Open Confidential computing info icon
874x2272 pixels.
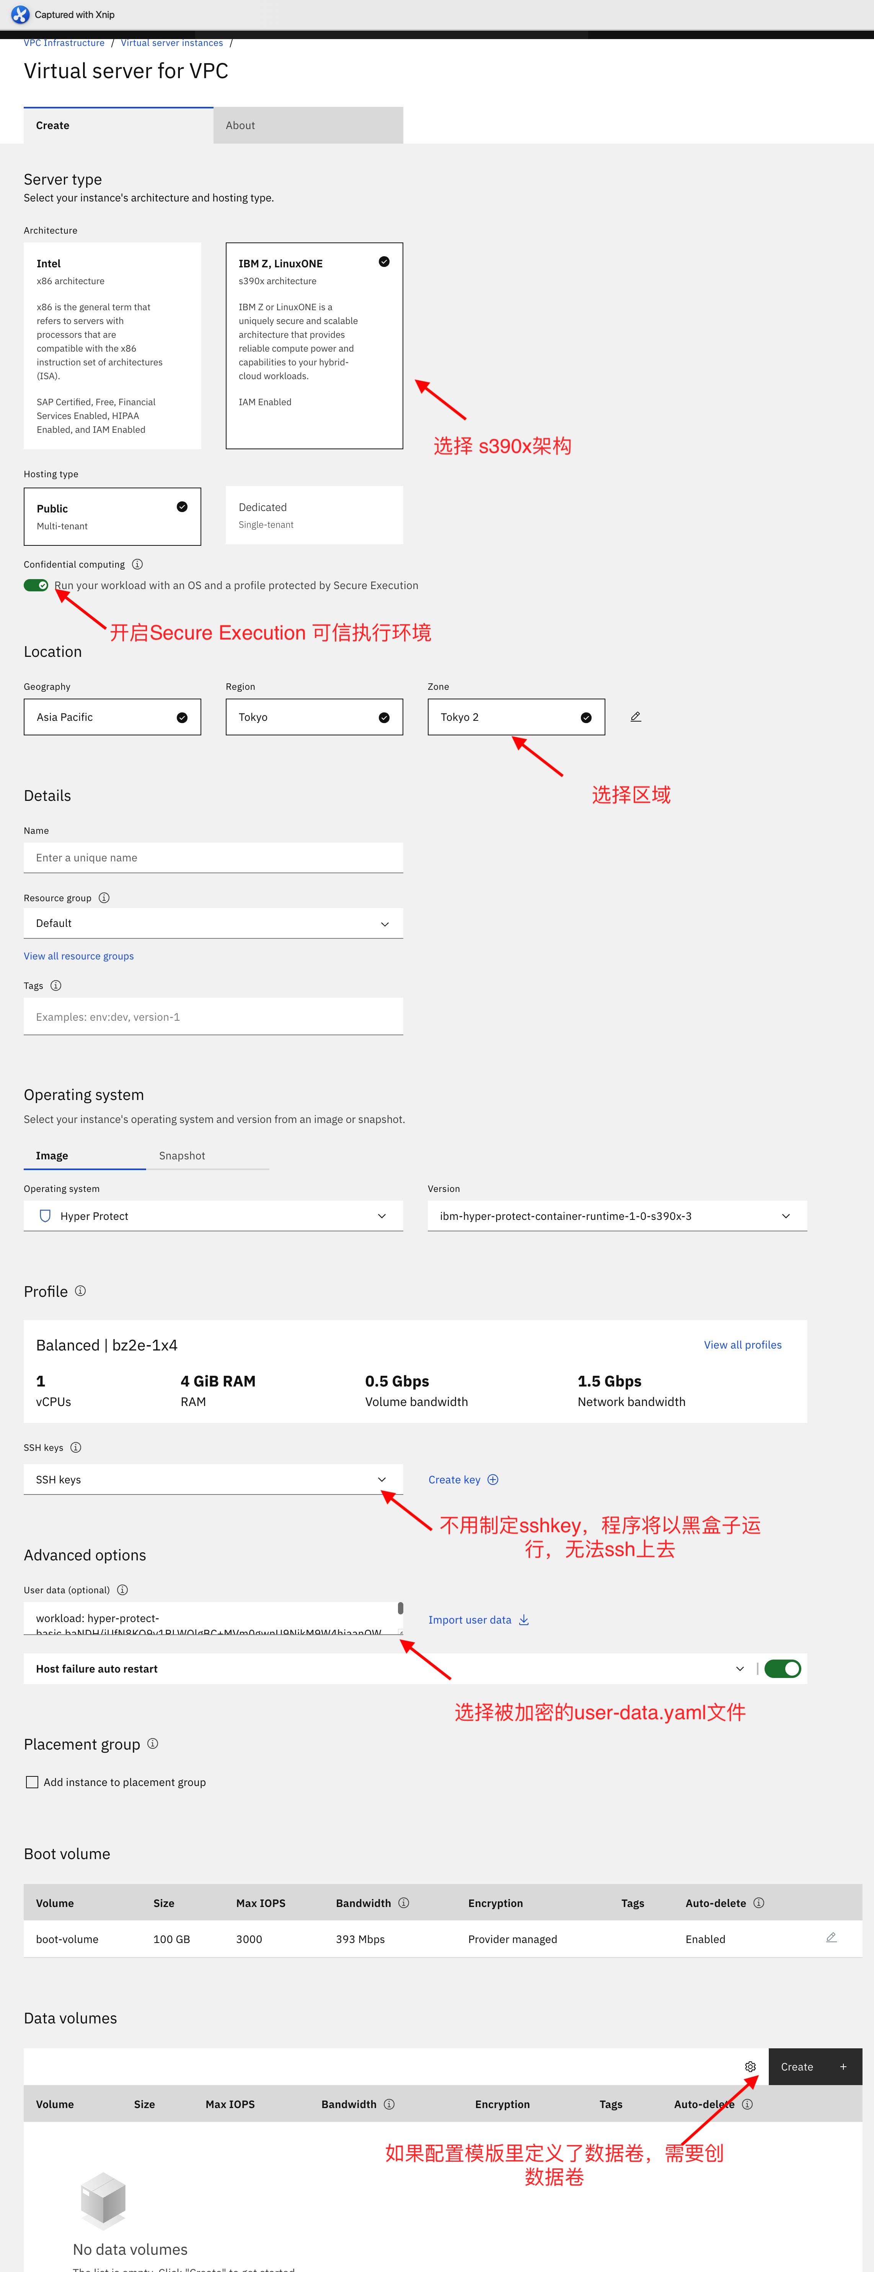point(137,565)
